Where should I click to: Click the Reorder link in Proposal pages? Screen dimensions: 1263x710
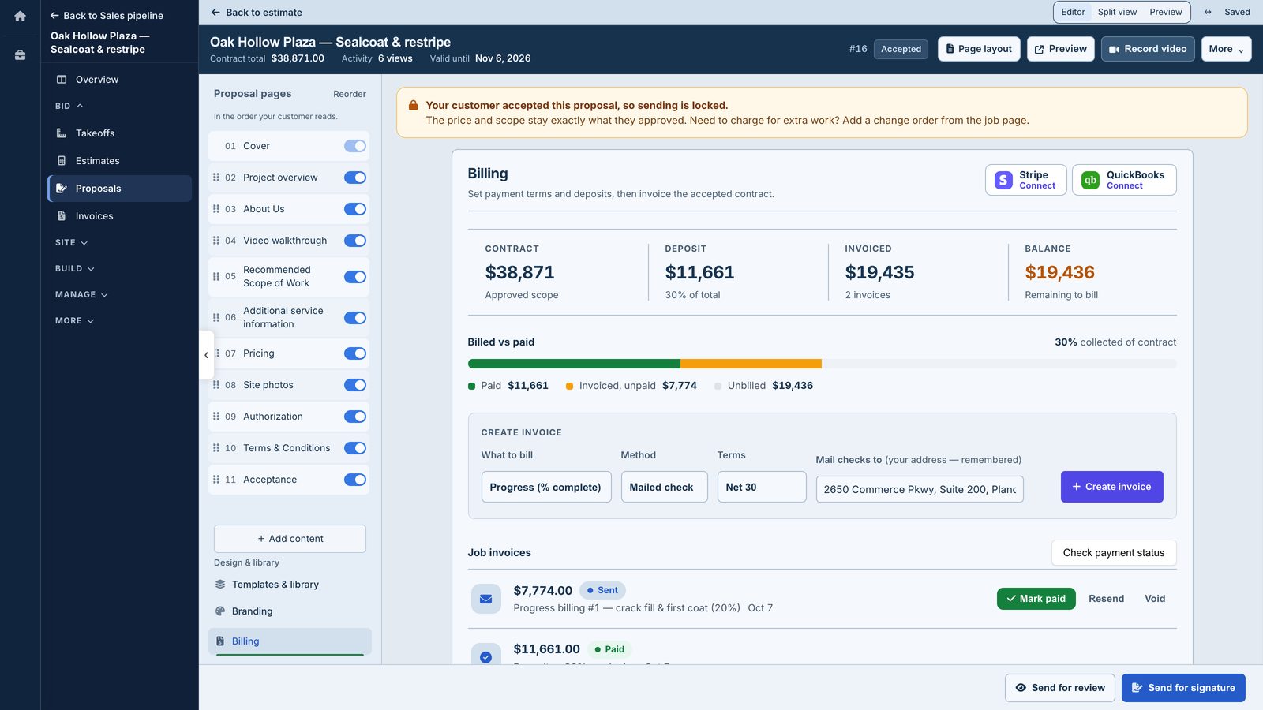tap(350, 95)
